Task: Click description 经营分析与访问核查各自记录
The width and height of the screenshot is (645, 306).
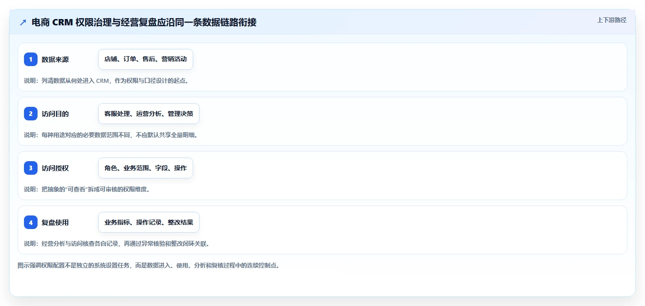Action: click(x=117, y=244)
